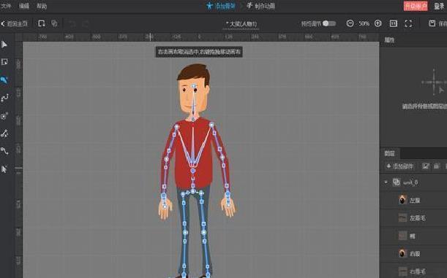Reset canvas zoom with the 1:1 icon
Image resolution: width=447 pixels, height=278 pixels.
[394, 23]
